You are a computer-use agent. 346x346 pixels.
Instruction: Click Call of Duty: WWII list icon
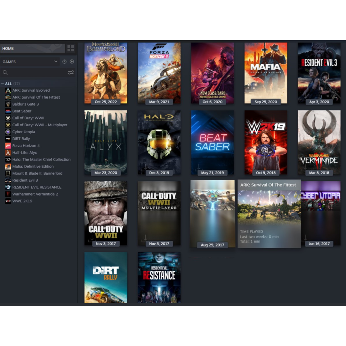tap(8, 118)
